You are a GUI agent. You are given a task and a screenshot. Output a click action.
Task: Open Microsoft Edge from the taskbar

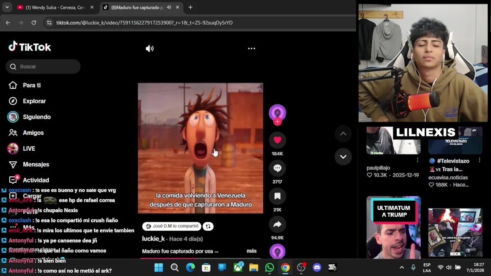point(190,267)
